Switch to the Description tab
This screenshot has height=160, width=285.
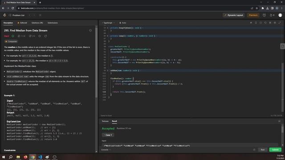point(8,23)
